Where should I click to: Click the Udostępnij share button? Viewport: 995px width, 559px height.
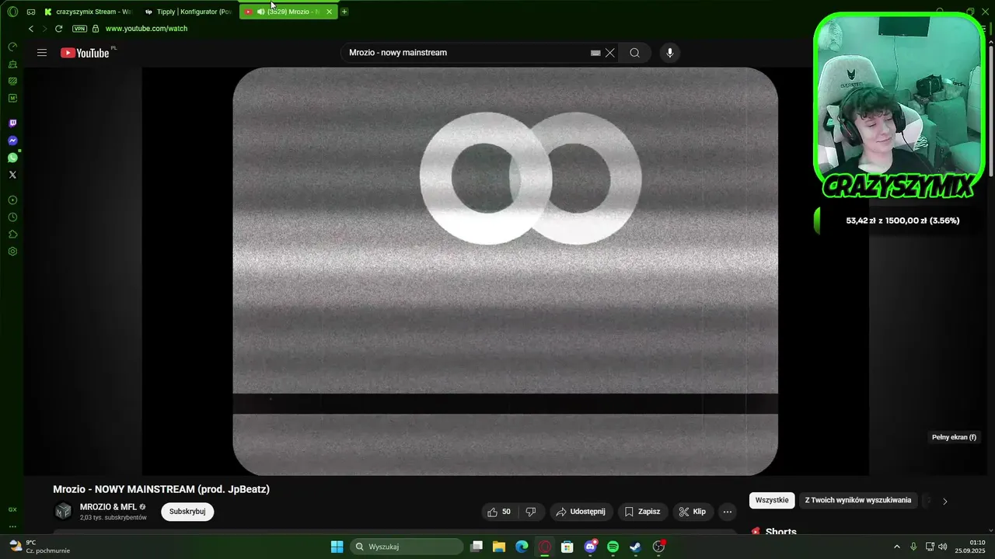point(581,512)
